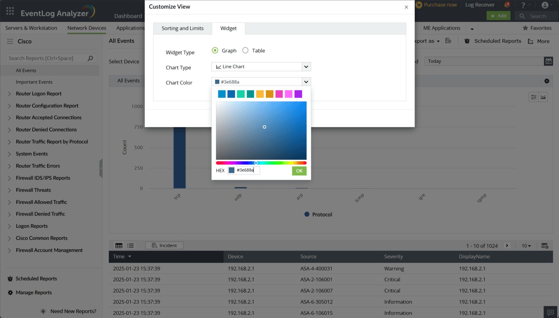Viewport: 559px width, 318px height.
Task: Expand Logon Reports
Action: click(x=9, y=226)
